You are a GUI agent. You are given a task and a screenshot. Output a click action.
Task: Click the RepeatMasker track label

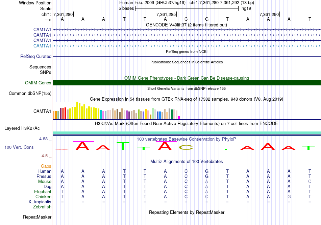tap(37, 217)
